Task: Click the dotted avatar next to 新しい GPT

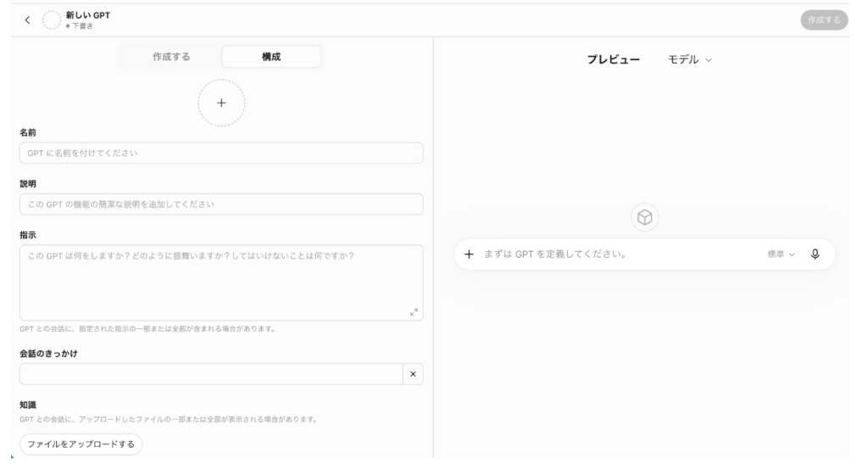Action: [52, 20]
